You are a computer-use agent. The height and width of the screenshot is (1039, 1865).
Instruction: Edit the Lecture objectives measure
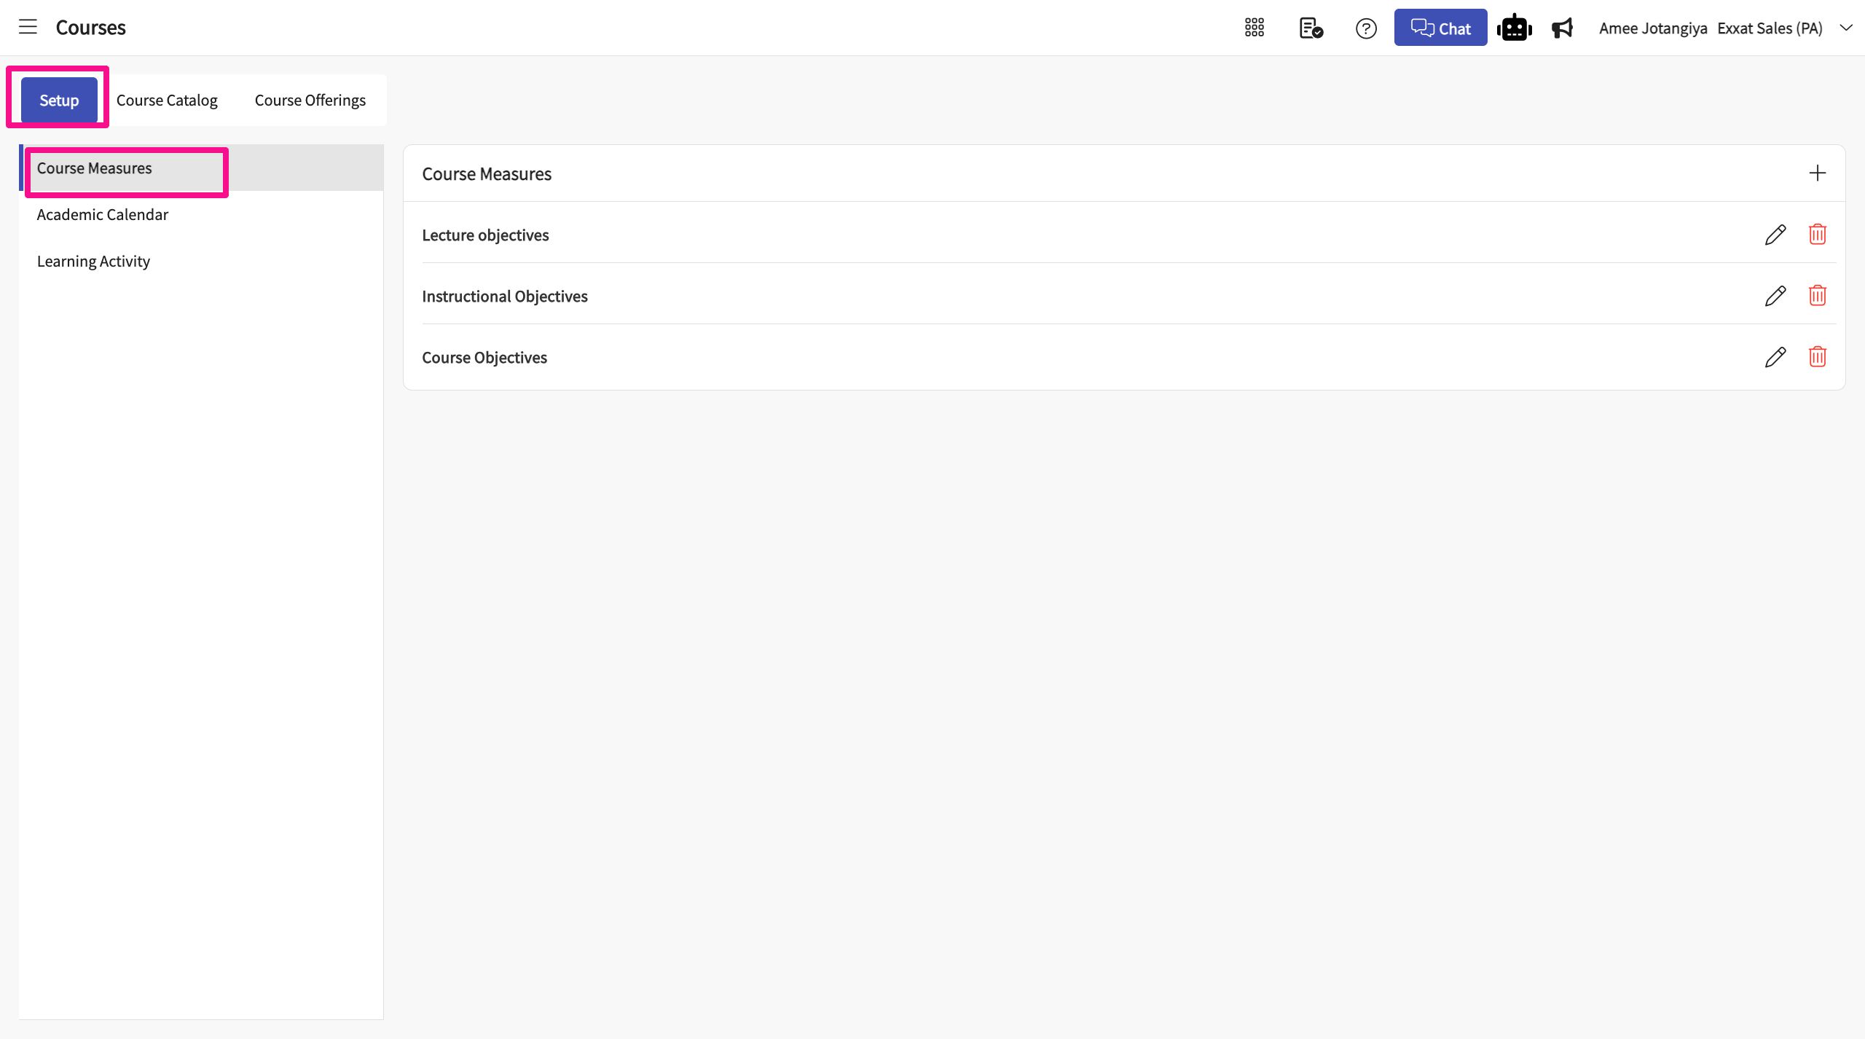[1775, 235]
